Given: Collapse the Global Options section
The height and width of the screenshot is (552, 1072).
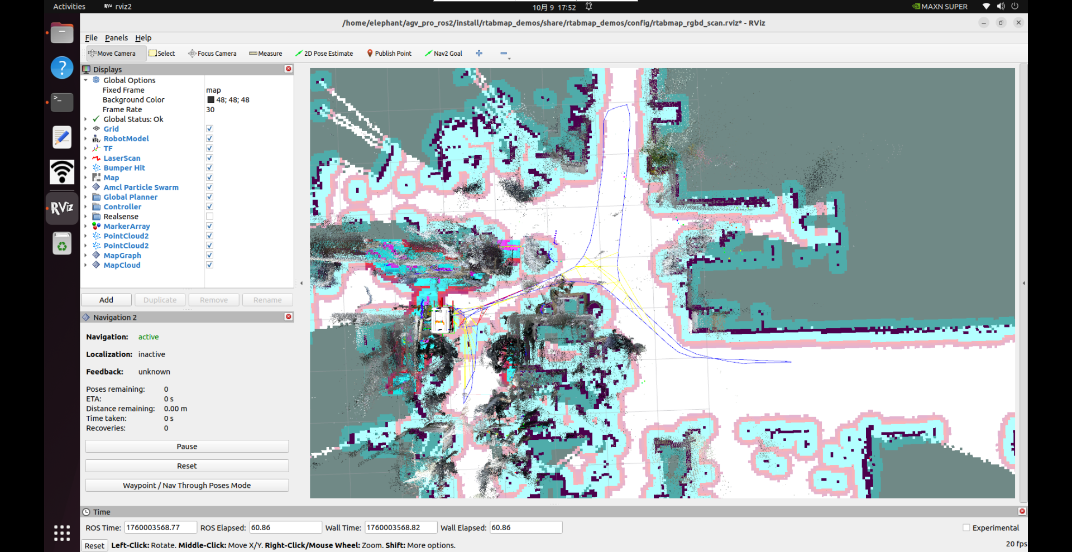Looking at the screenshot, I should [x=86, y=80].
